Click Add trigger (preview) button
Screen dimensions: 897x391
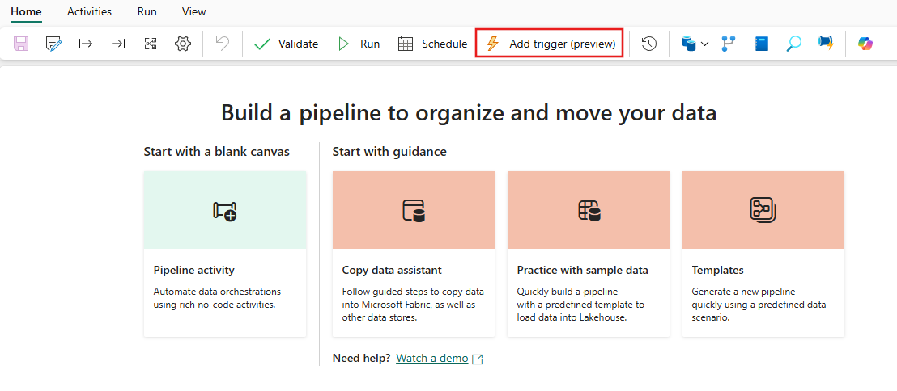click(551, 44)
